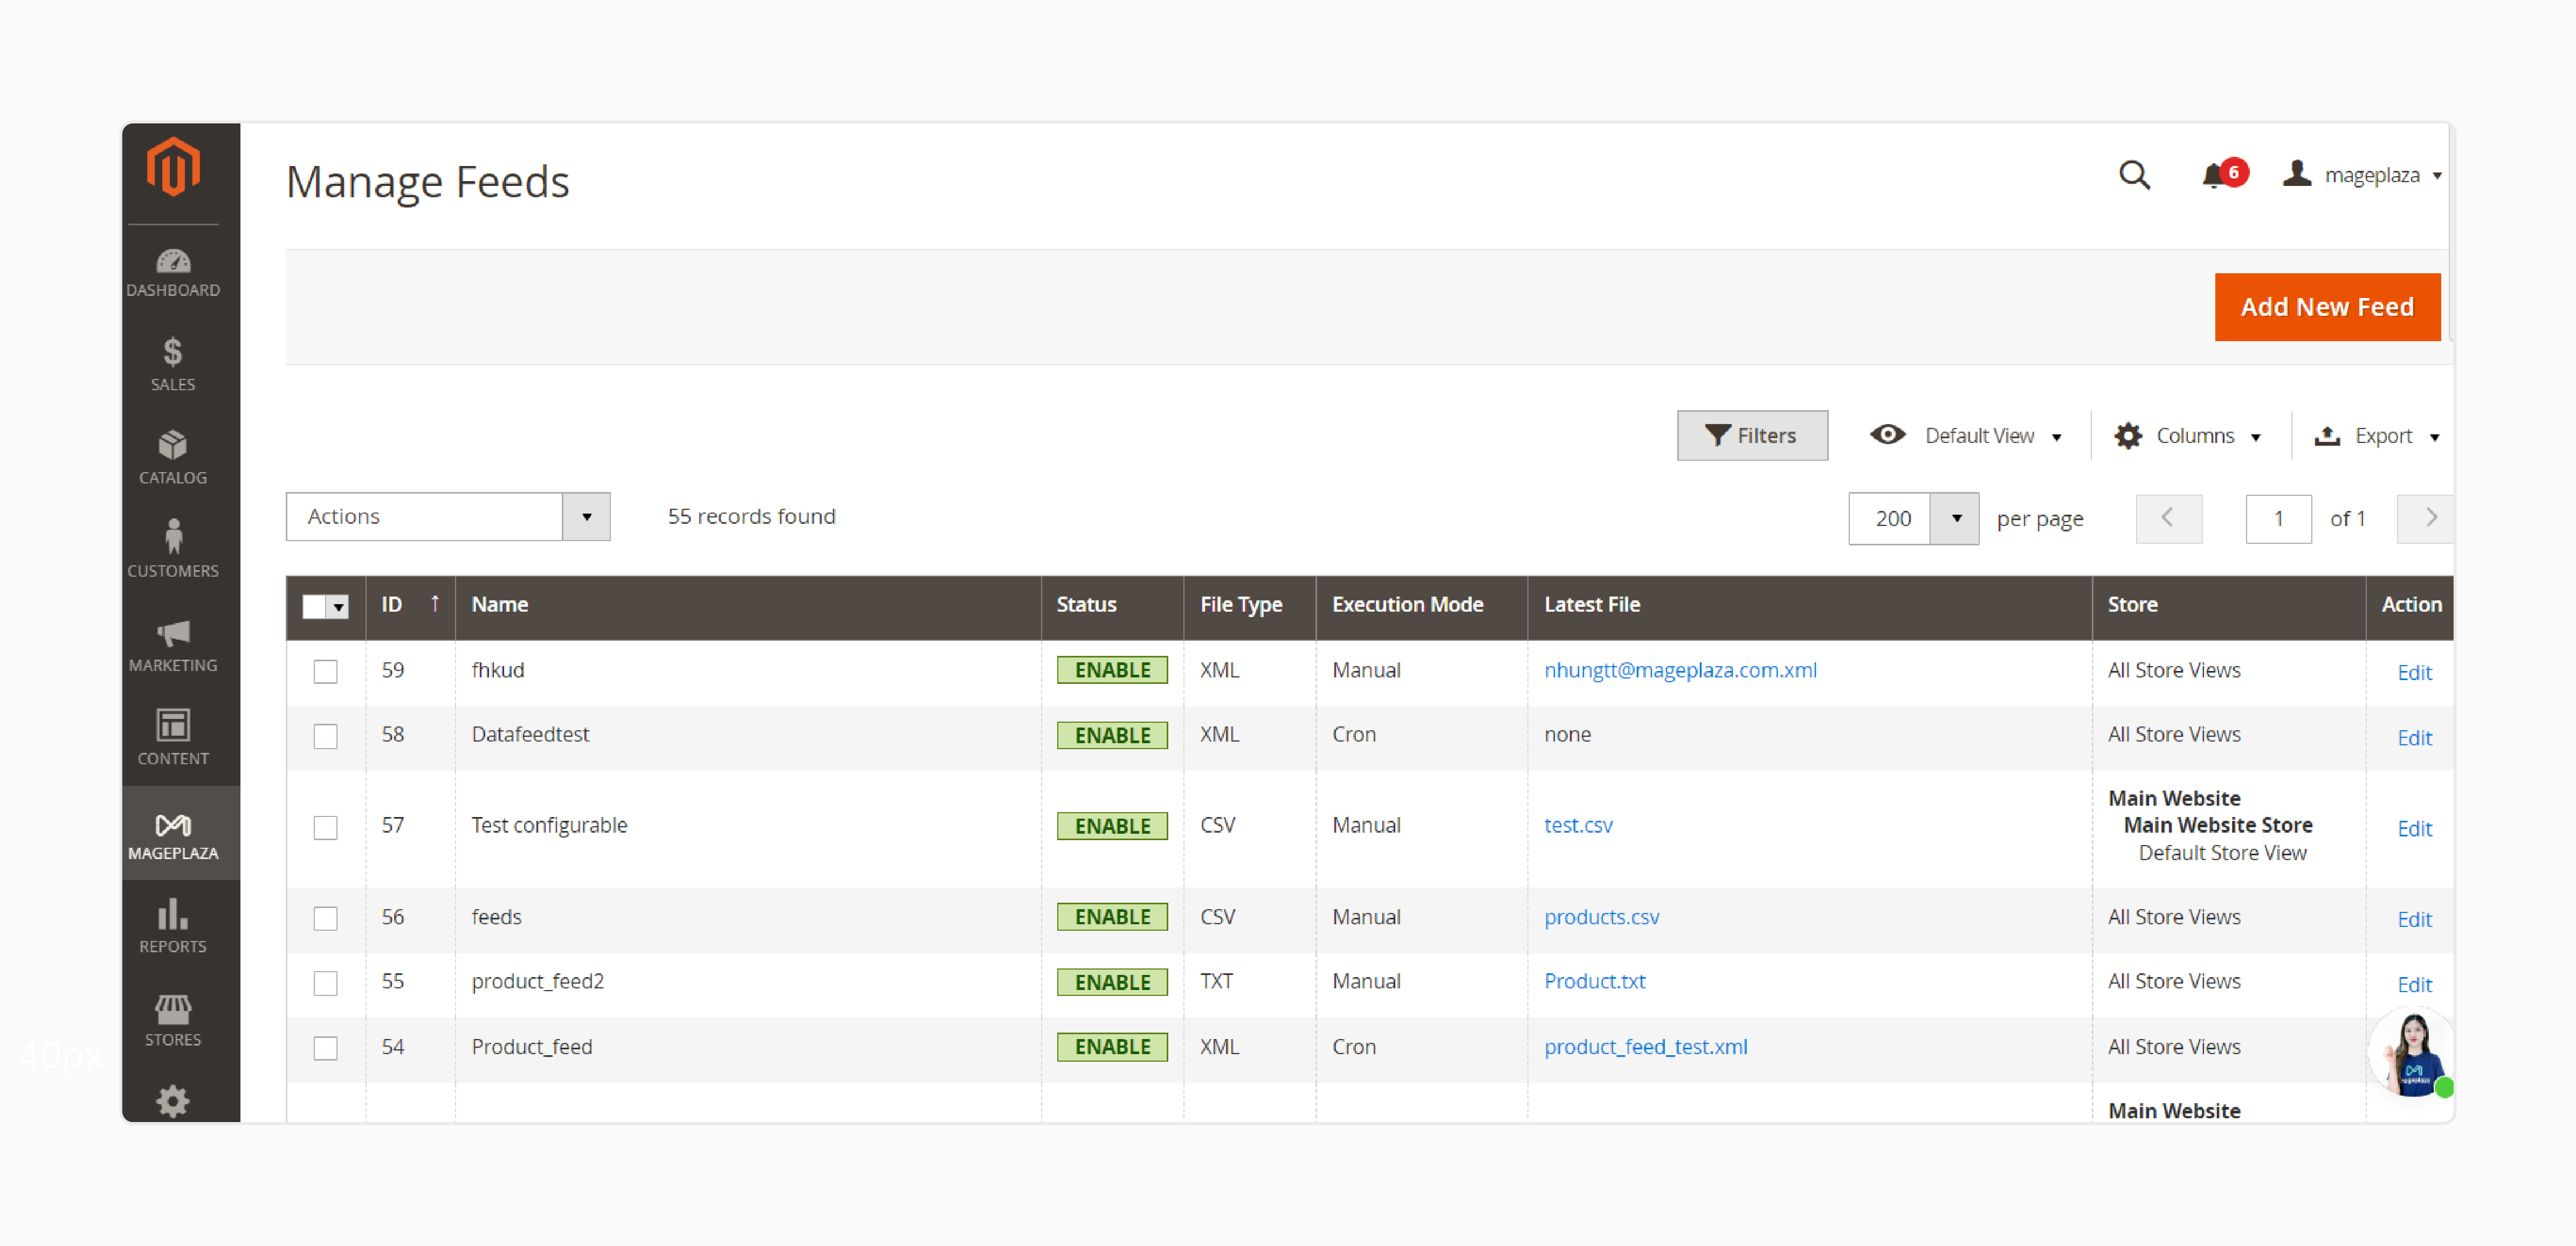This screenshot has width=2576, height=1246.
Task: Open the Filters button
Action: tap(1752, 435)
